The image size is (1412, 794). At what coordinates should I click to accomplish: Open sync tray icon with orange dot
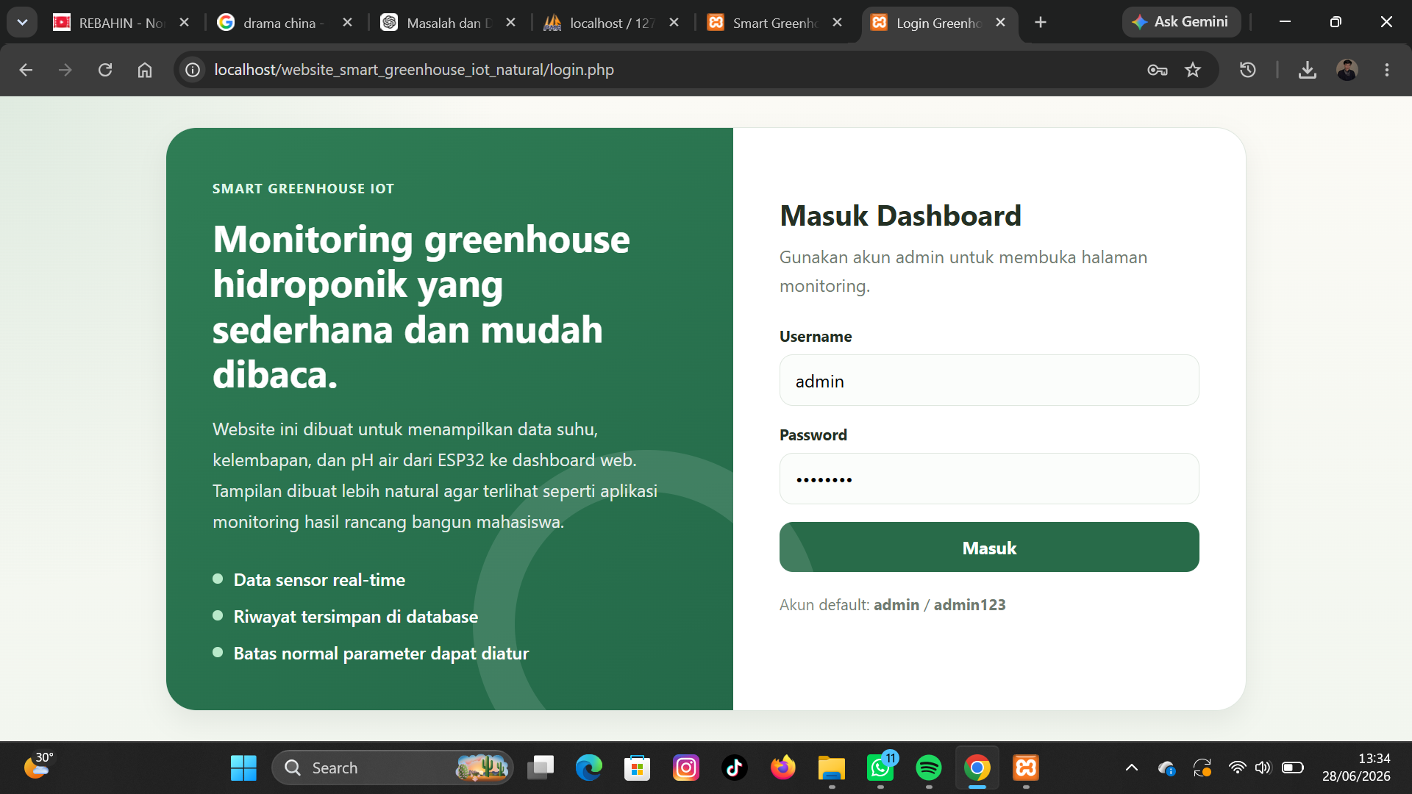click(x=1202, y=768)
